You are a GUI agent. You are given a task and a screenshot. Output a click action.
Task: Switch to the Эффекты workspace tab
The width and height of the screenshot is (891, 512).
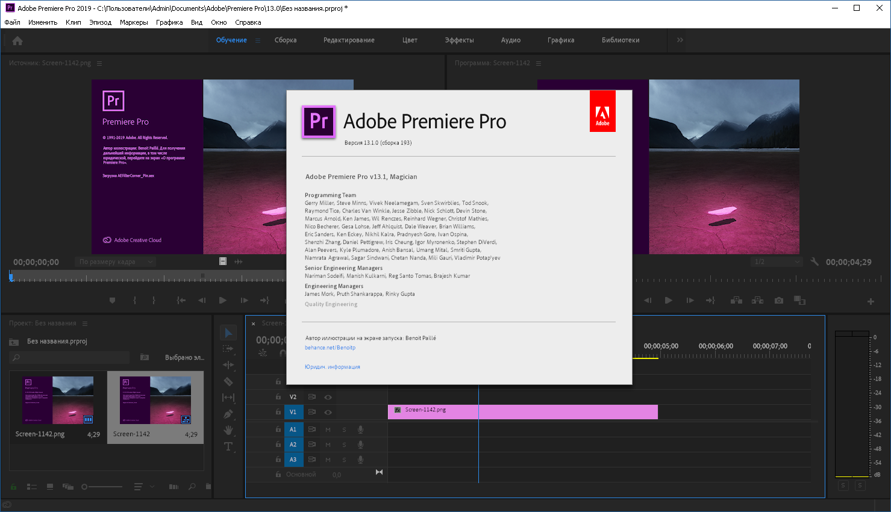pos(459,40)
